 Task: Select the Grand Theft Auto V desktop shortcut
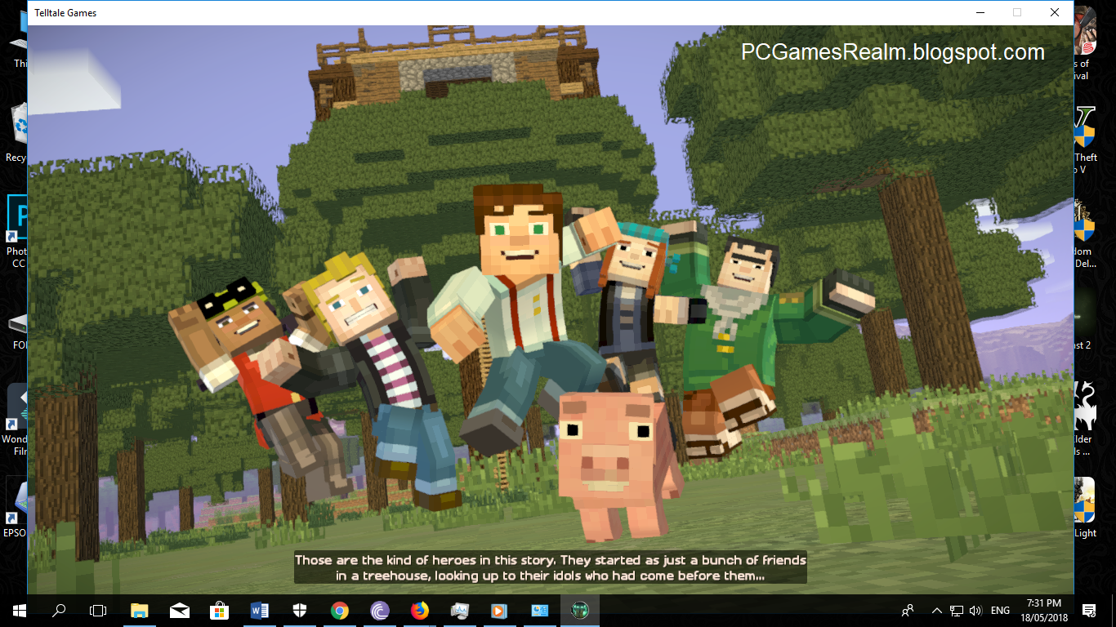click(1083, 140)
